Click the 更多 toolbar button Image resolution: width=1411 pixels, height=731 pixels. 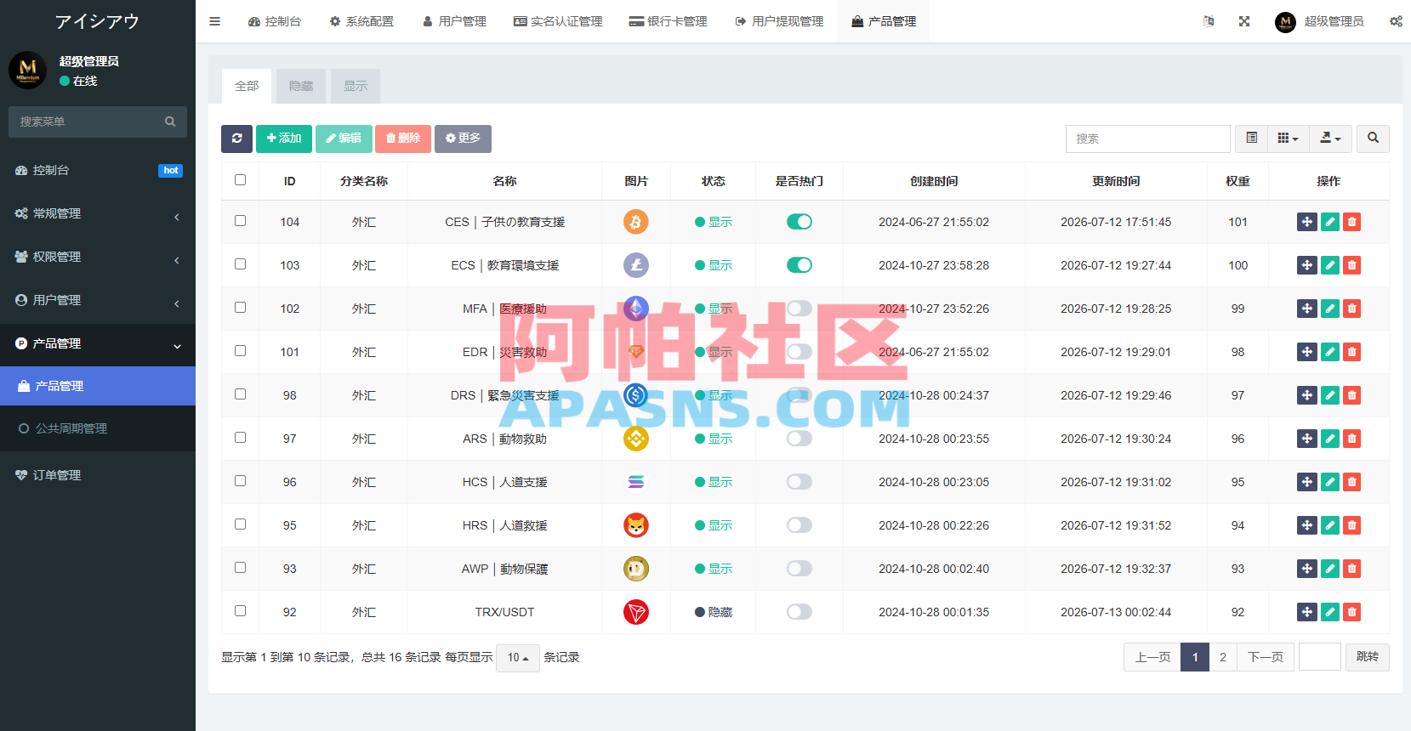click(x=463, y=139)
